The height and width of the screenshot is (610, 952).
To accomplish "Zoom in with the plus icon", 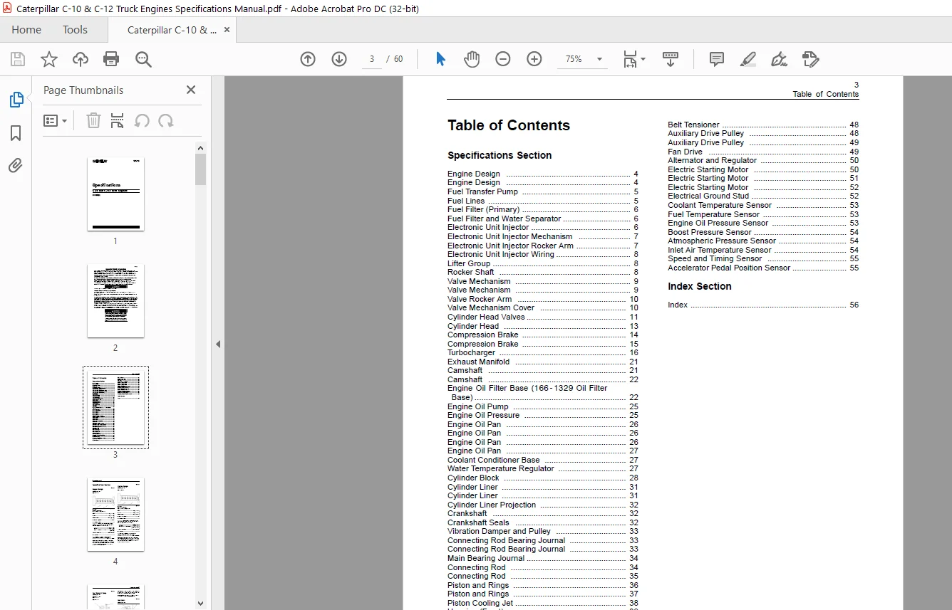I will tap(534, 59).
